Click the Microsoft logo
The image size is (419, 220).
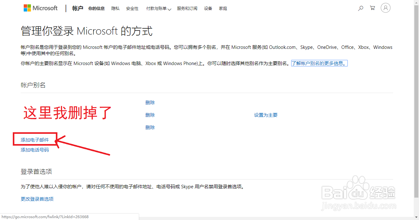(x=41, y=8)
